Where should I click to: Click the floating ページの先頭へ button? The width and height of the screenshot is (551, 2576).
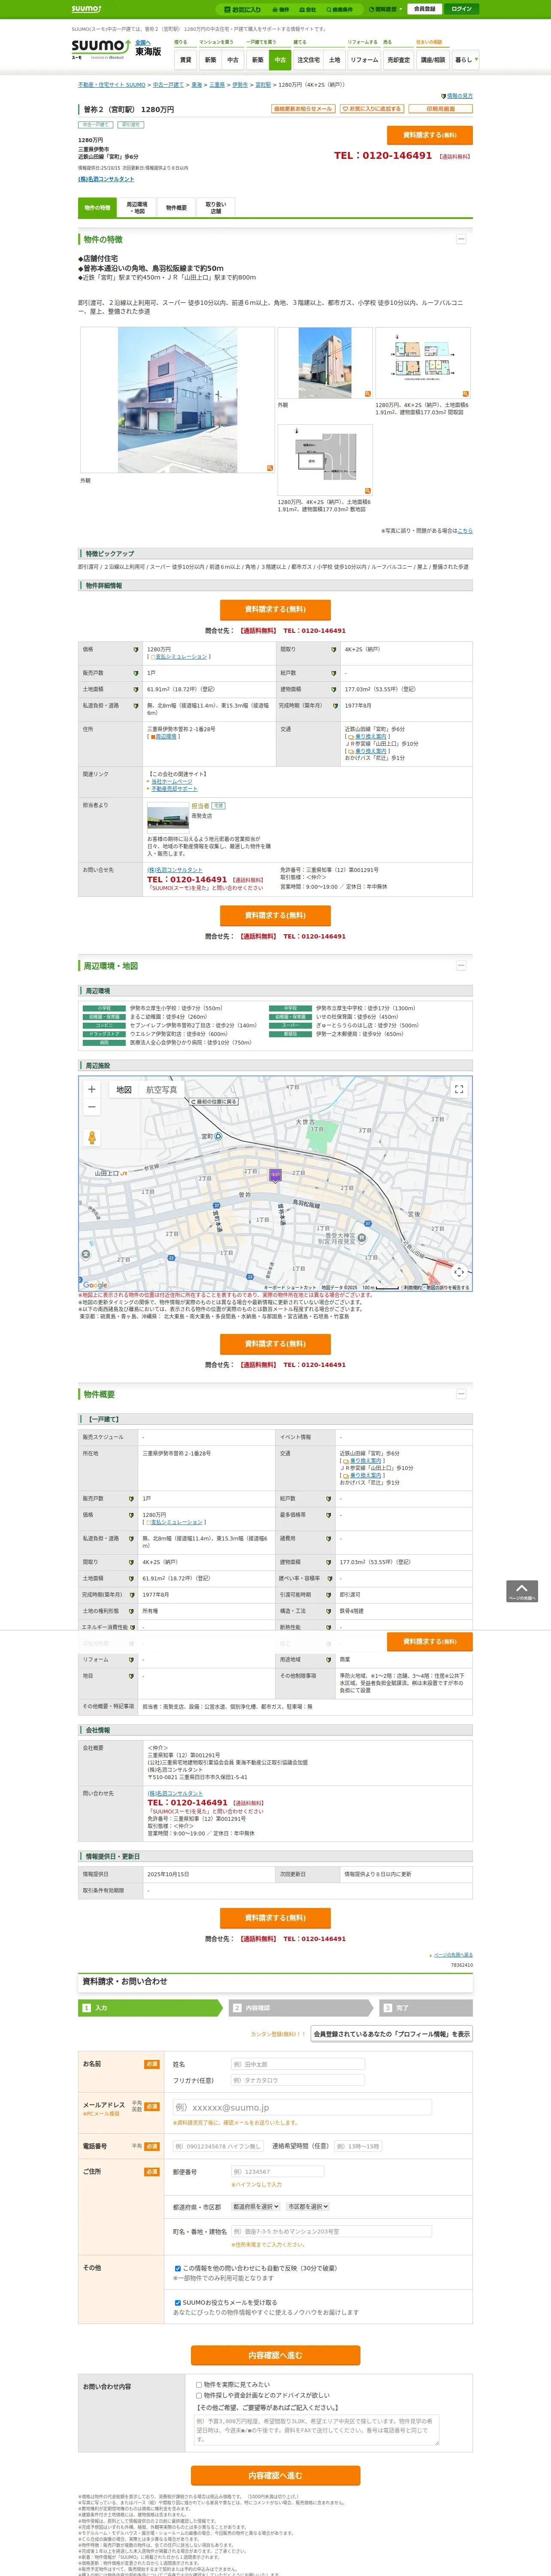point(522,1591)
